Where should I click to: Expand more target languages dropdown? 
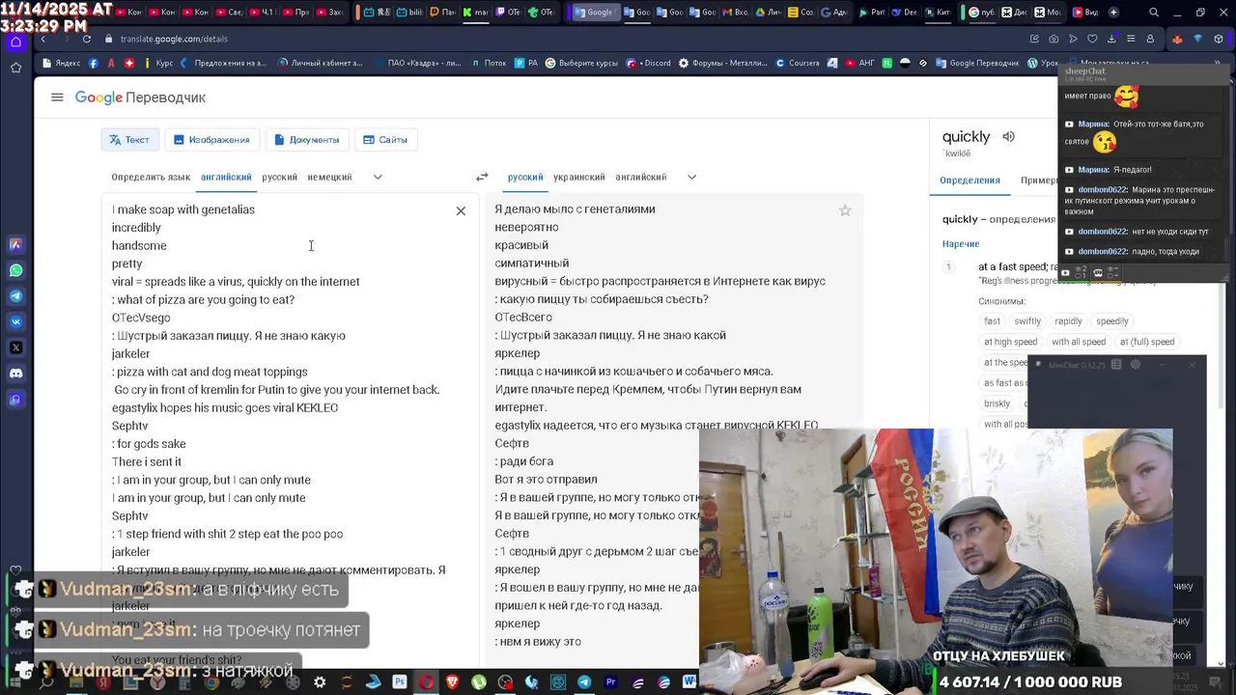[691, 177]
